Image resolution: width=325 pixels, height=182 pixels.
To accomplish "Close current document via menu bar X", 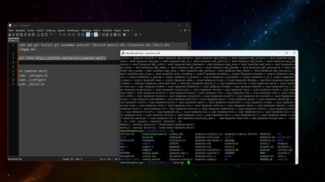I will click(189, 30).
